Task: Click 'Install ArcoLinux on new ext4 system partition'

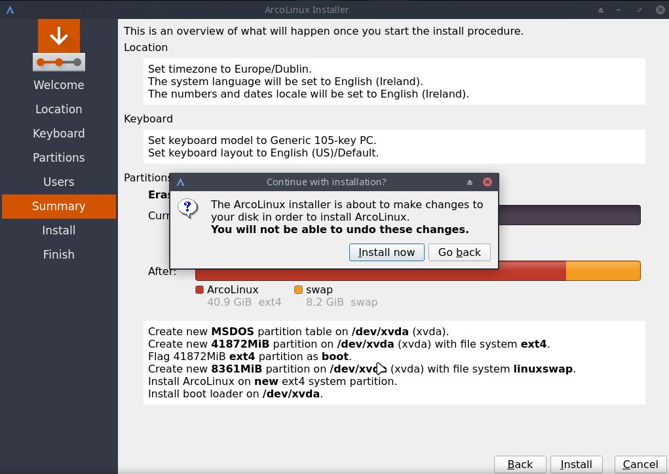Action: click(272, 382)
